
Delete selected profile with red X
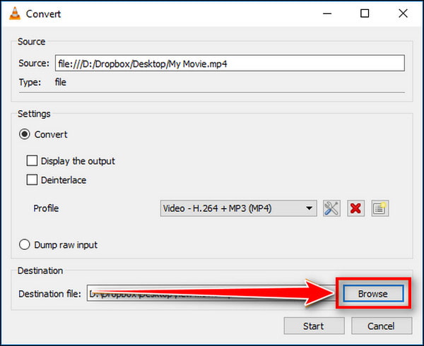[x=355, y=208]
